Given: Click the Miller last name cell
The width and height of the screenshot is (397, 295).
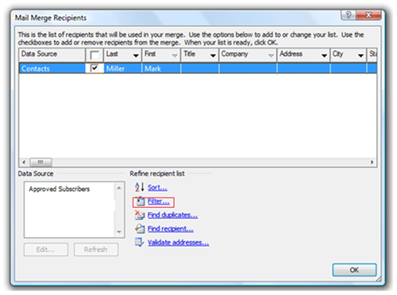Looking at the screenshot, I should click(123, 68).
